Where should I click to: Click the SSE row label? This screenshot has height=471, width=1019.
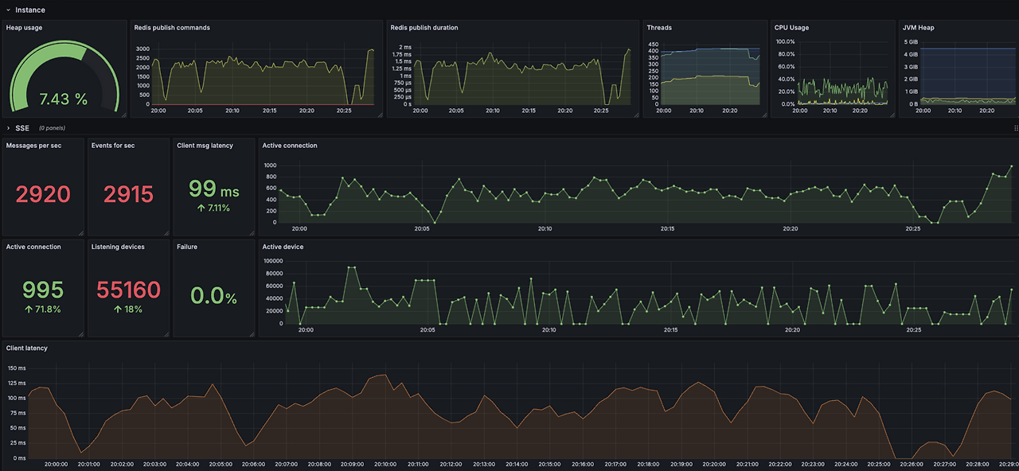[22, 128]
